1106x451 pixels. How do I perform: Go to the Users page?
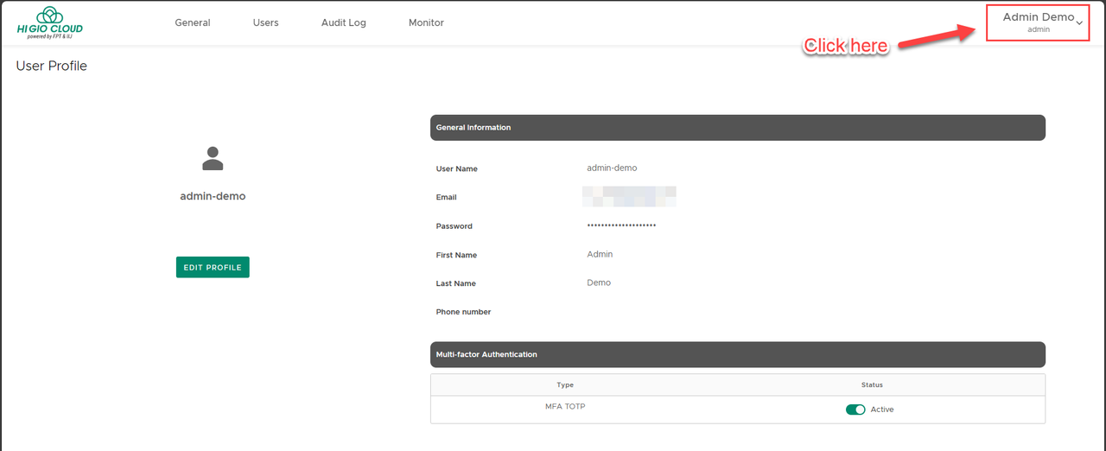[266, 22]
